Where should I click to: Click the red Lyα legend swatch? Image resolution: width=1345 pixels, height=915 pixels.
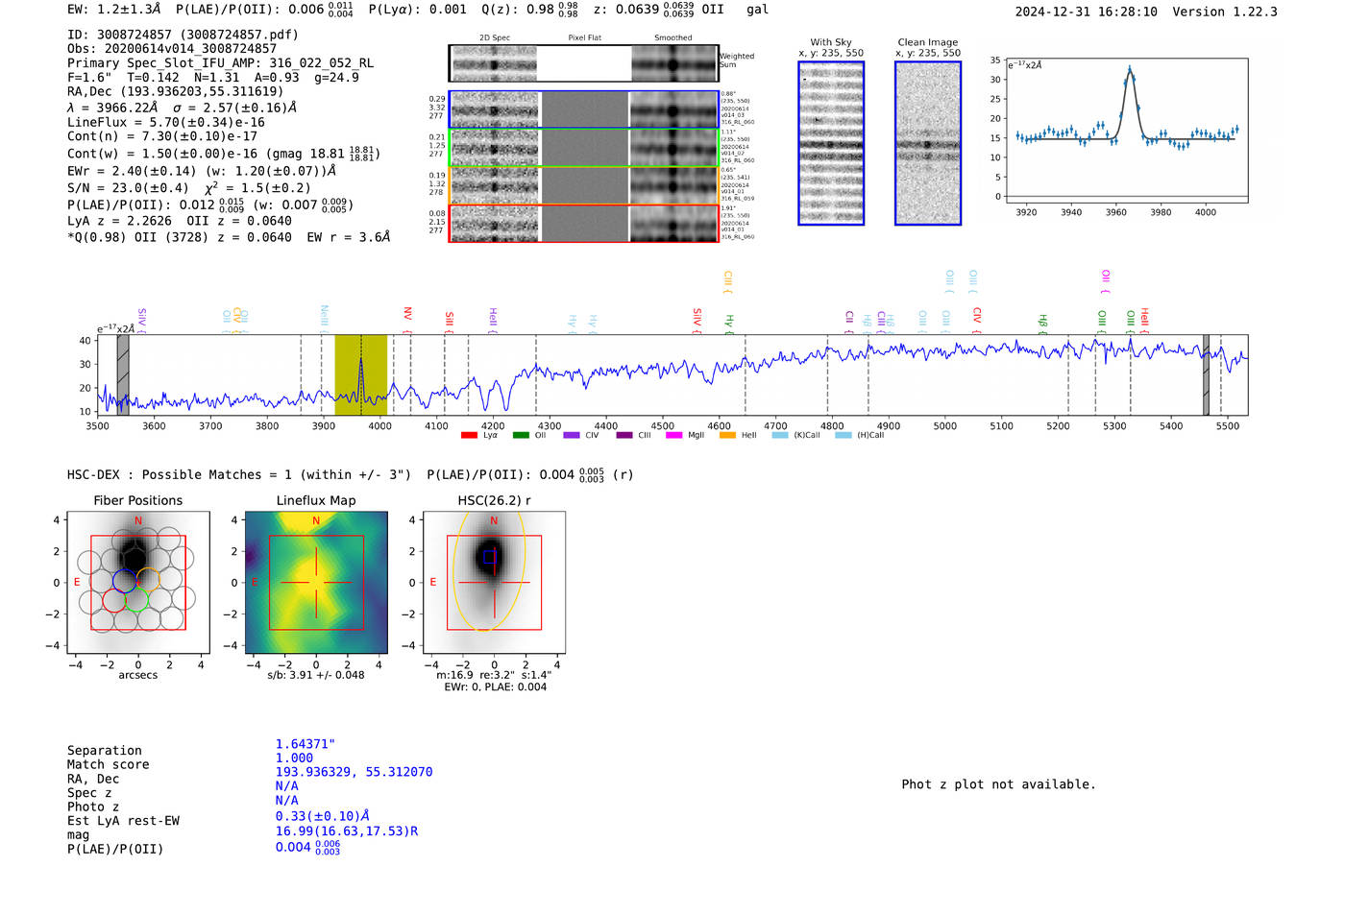click(469, 436)
